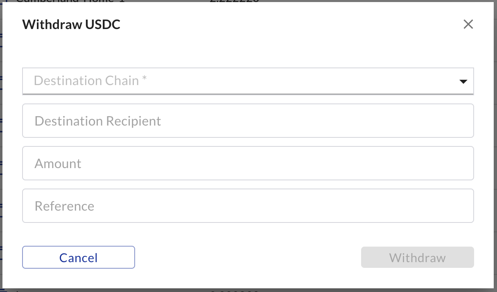Submit the form with the grey Withdraw button
Screen dimensions: 497x292
[x=417, y=257]
